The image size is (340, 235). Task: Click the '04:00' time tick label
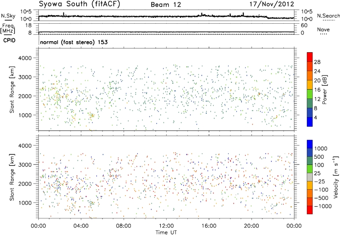[81, 226]
